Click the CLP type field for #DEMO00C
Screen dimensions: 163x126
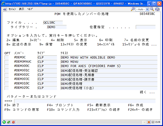point(47,66)
